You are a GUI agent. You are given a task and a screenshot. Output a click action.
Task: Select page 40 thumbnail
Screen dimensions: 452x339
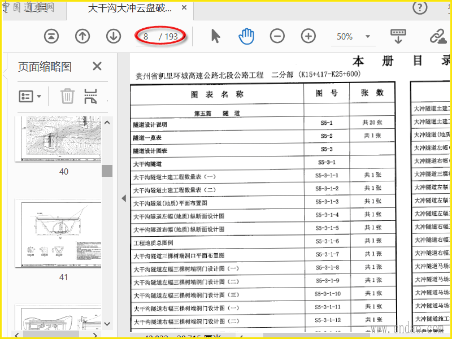pos(59,139)
